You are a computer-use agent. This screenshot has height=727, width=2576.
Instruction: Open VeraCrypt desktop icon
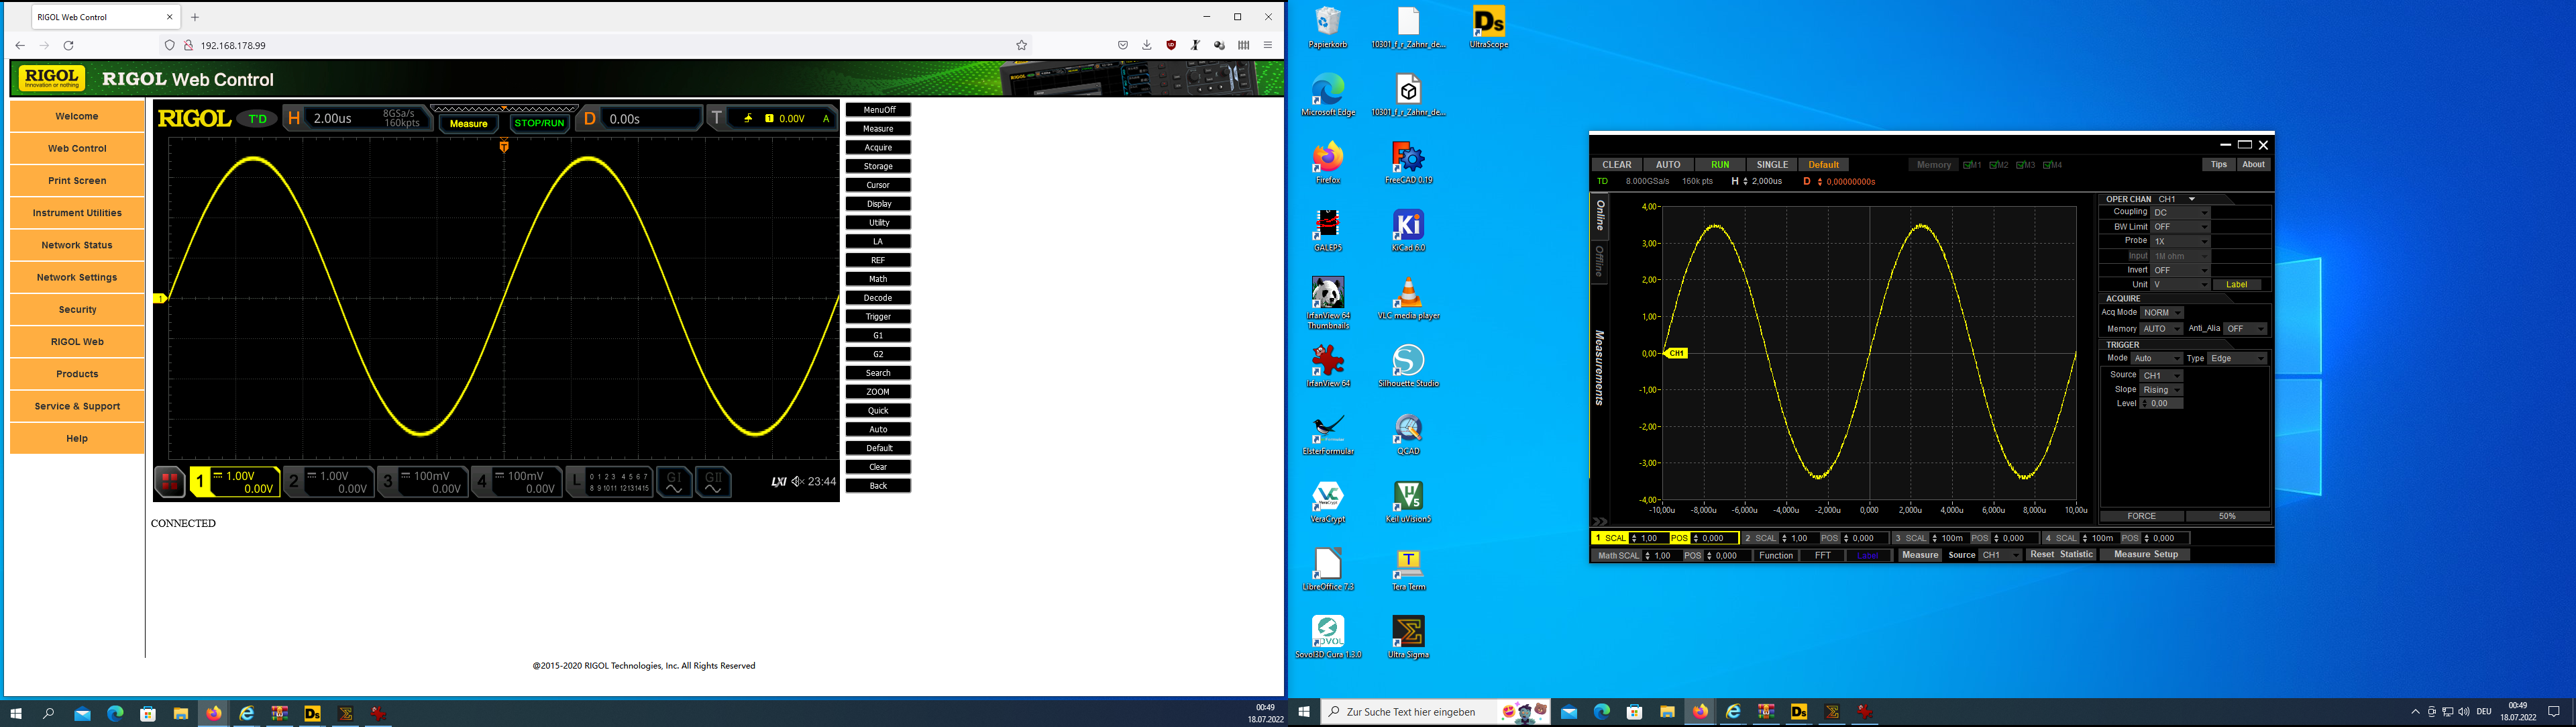coord(1328,503)
